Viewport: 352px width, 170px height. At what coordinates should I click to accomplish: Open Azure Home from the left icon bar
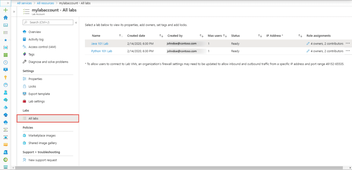5,17
